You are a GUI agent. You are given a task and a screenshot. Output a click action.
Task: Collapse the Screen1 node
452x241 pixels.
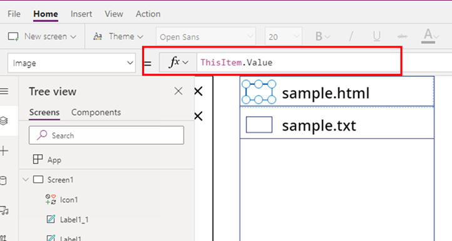point(26,180)
